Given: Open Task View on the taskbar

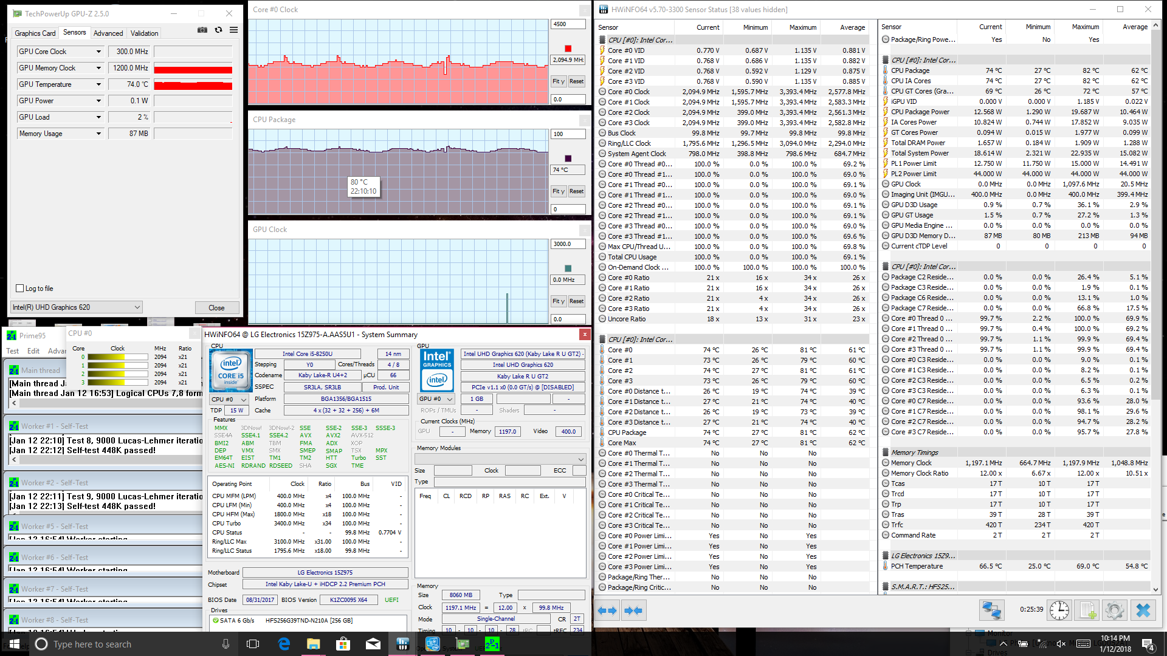Looking at the screenshot, I should pos(253,644).
